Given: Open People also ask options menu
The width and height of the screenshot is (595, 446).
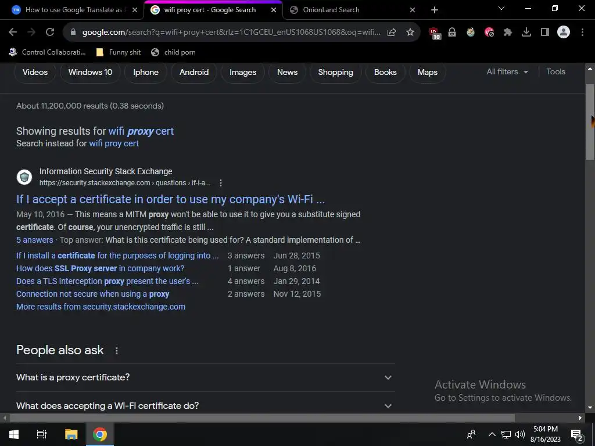Looking at the screenshot, I should pos(116,351).
